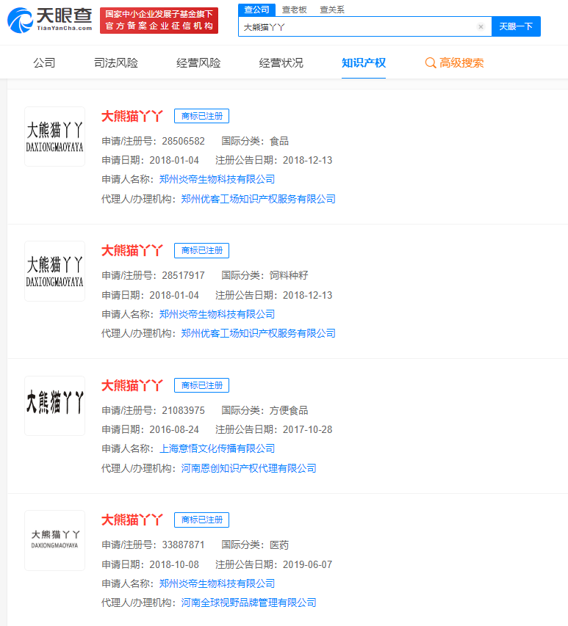Click application date 2018-10-08
This screenshot has width=568, height=626.
pos(174,564)
